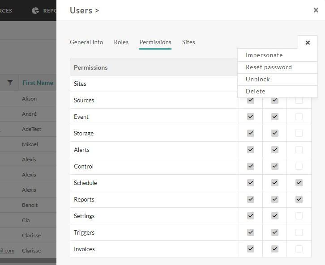Uncheck the third checkbox in Reports row
This screenshot has width=325, height=265.
pos(299,199)
